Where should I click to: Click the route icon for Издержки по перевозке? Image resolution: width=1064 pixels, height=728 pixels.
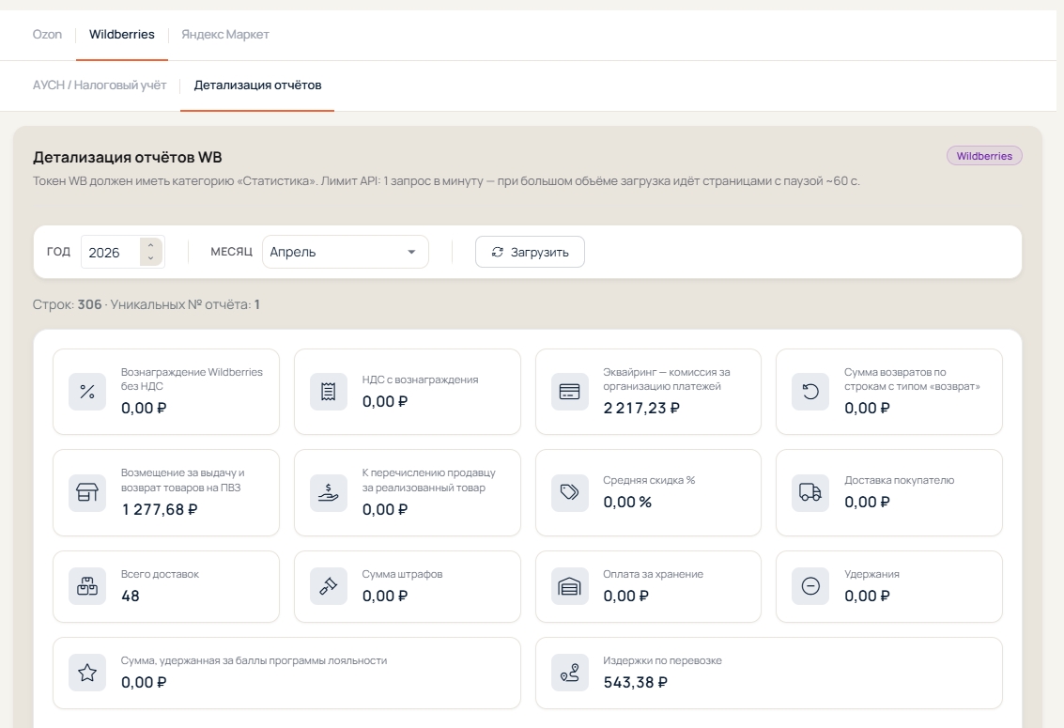(569, 673)
